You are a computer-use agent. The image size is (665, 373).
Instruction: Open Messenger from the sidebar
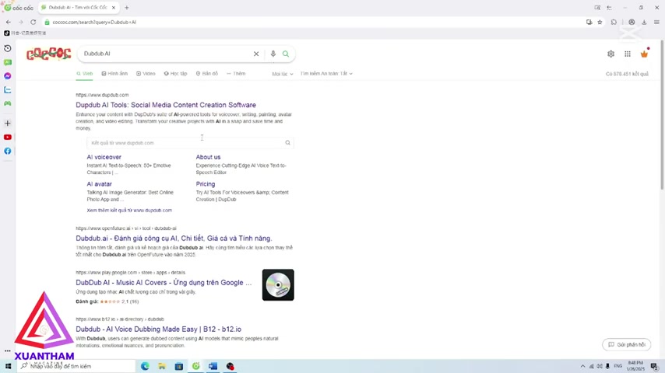(x=8, y=76)
